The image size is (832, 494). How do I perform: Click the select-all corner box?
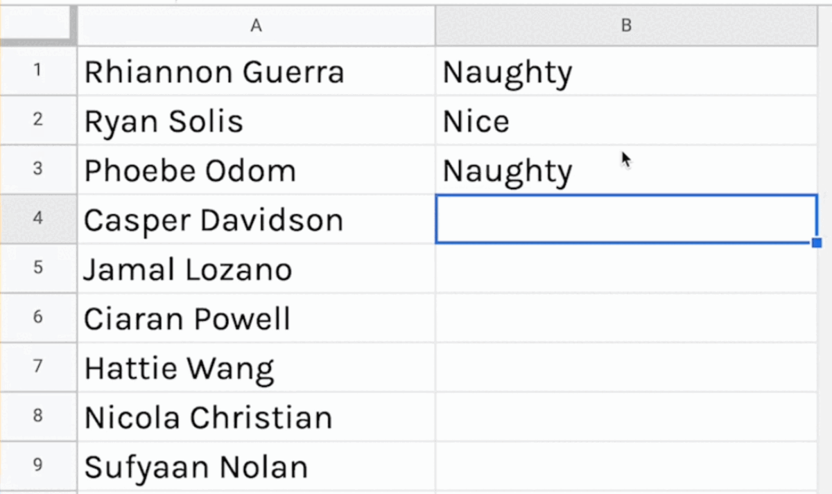pos(38,26)
